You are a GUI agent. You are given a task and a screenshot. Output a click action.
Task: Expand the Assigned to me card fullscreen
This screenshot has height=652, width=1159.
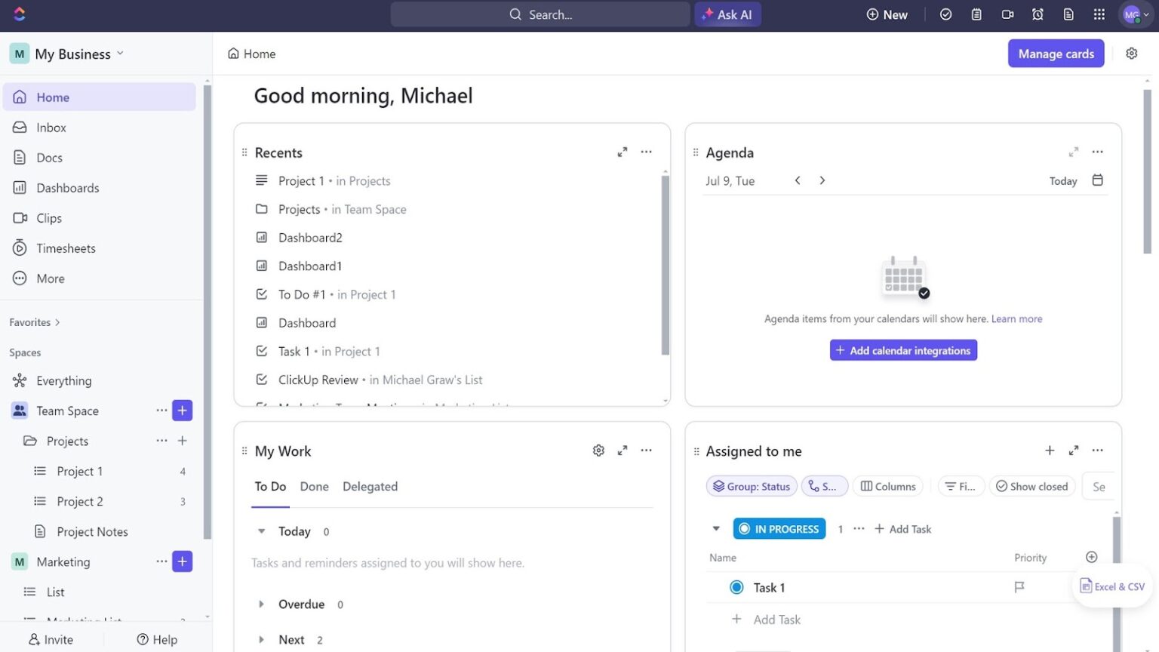click(x=1074, y=450)
